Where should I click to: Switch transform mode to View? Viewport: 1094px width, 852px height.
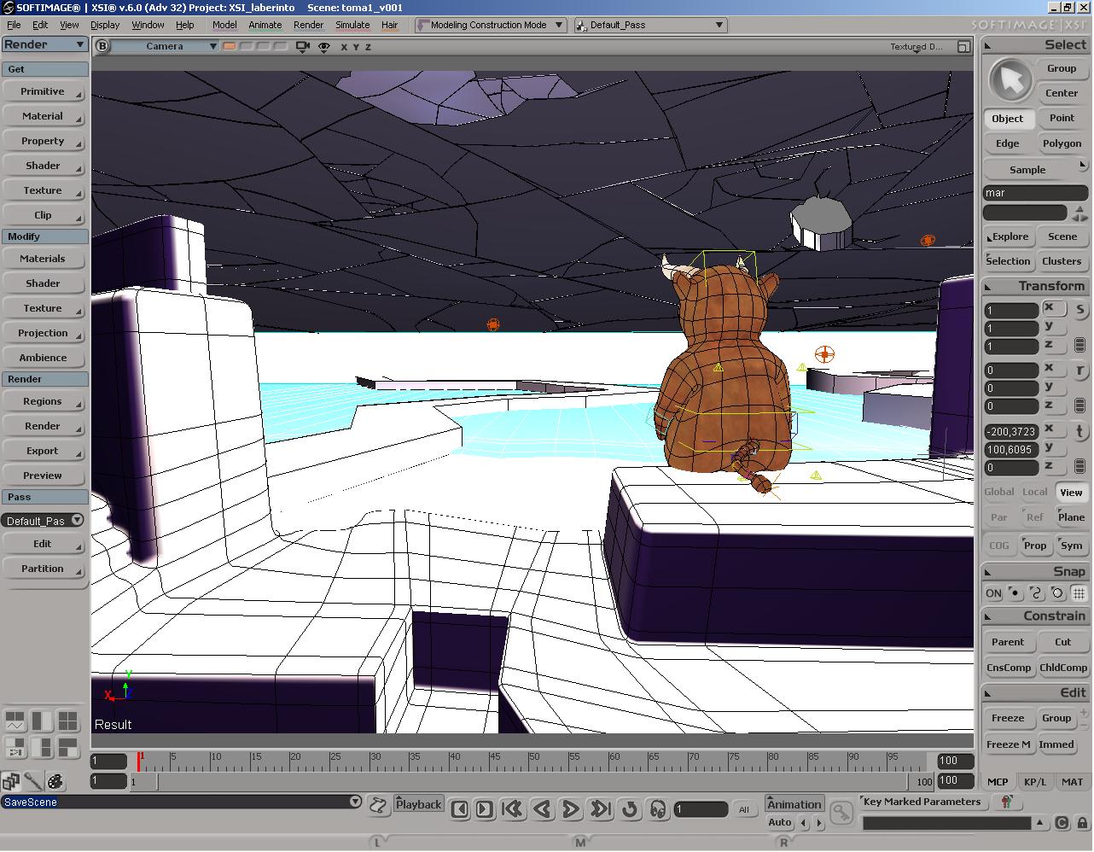(1071, 492)
